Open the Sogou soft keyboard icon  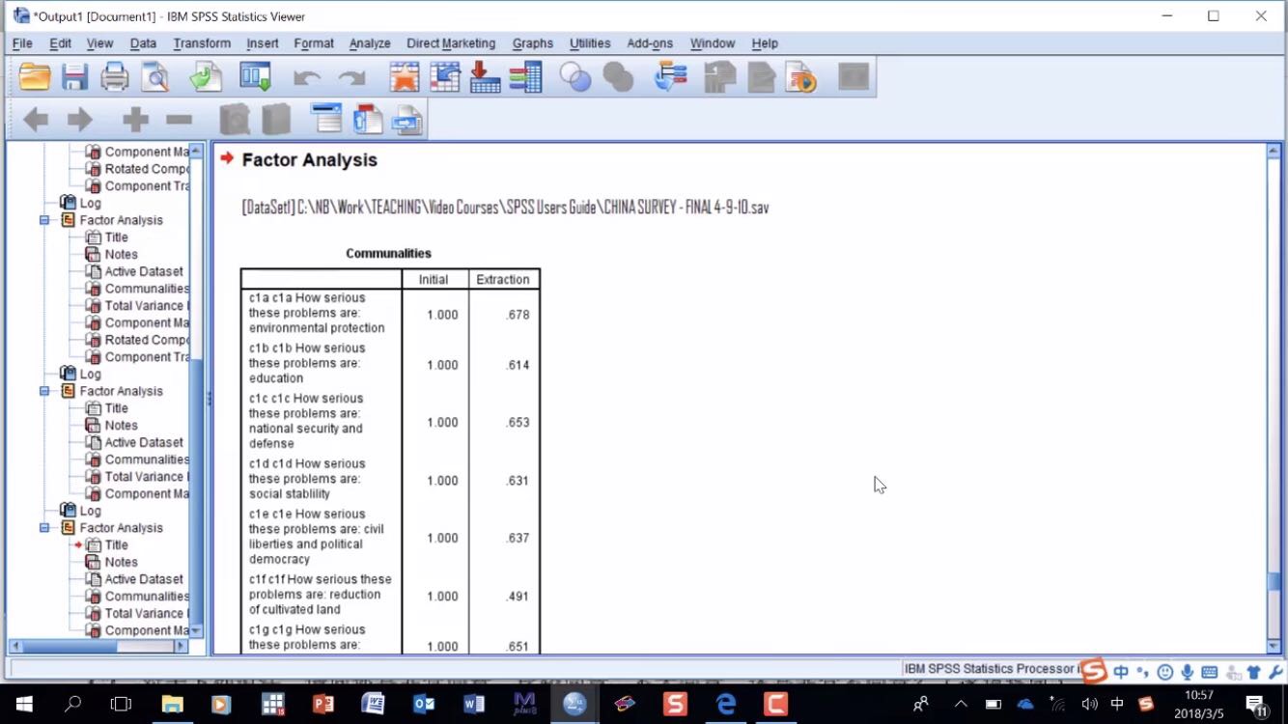click(x=1209, y=672)
